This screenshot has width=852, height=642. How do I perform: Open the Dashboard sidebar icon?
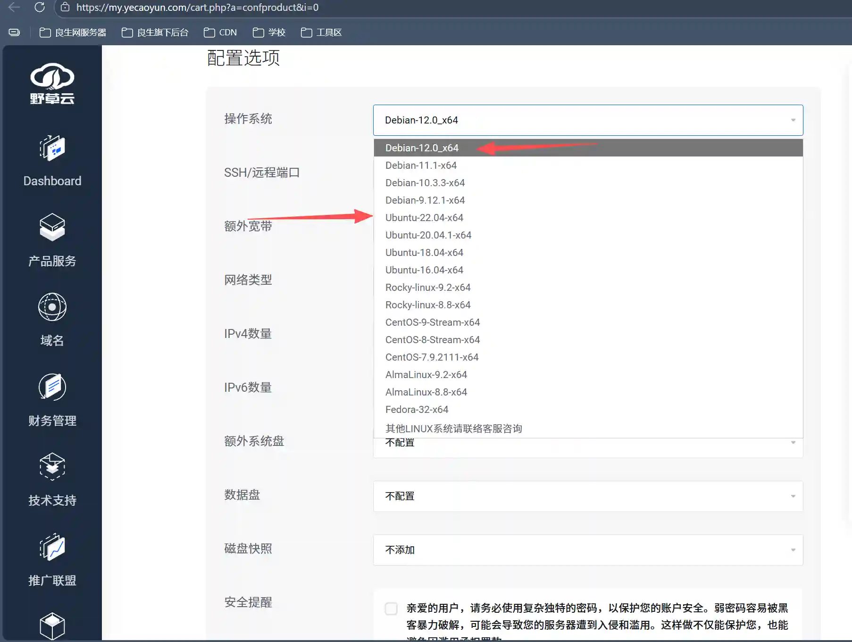[x=52, y=148]
